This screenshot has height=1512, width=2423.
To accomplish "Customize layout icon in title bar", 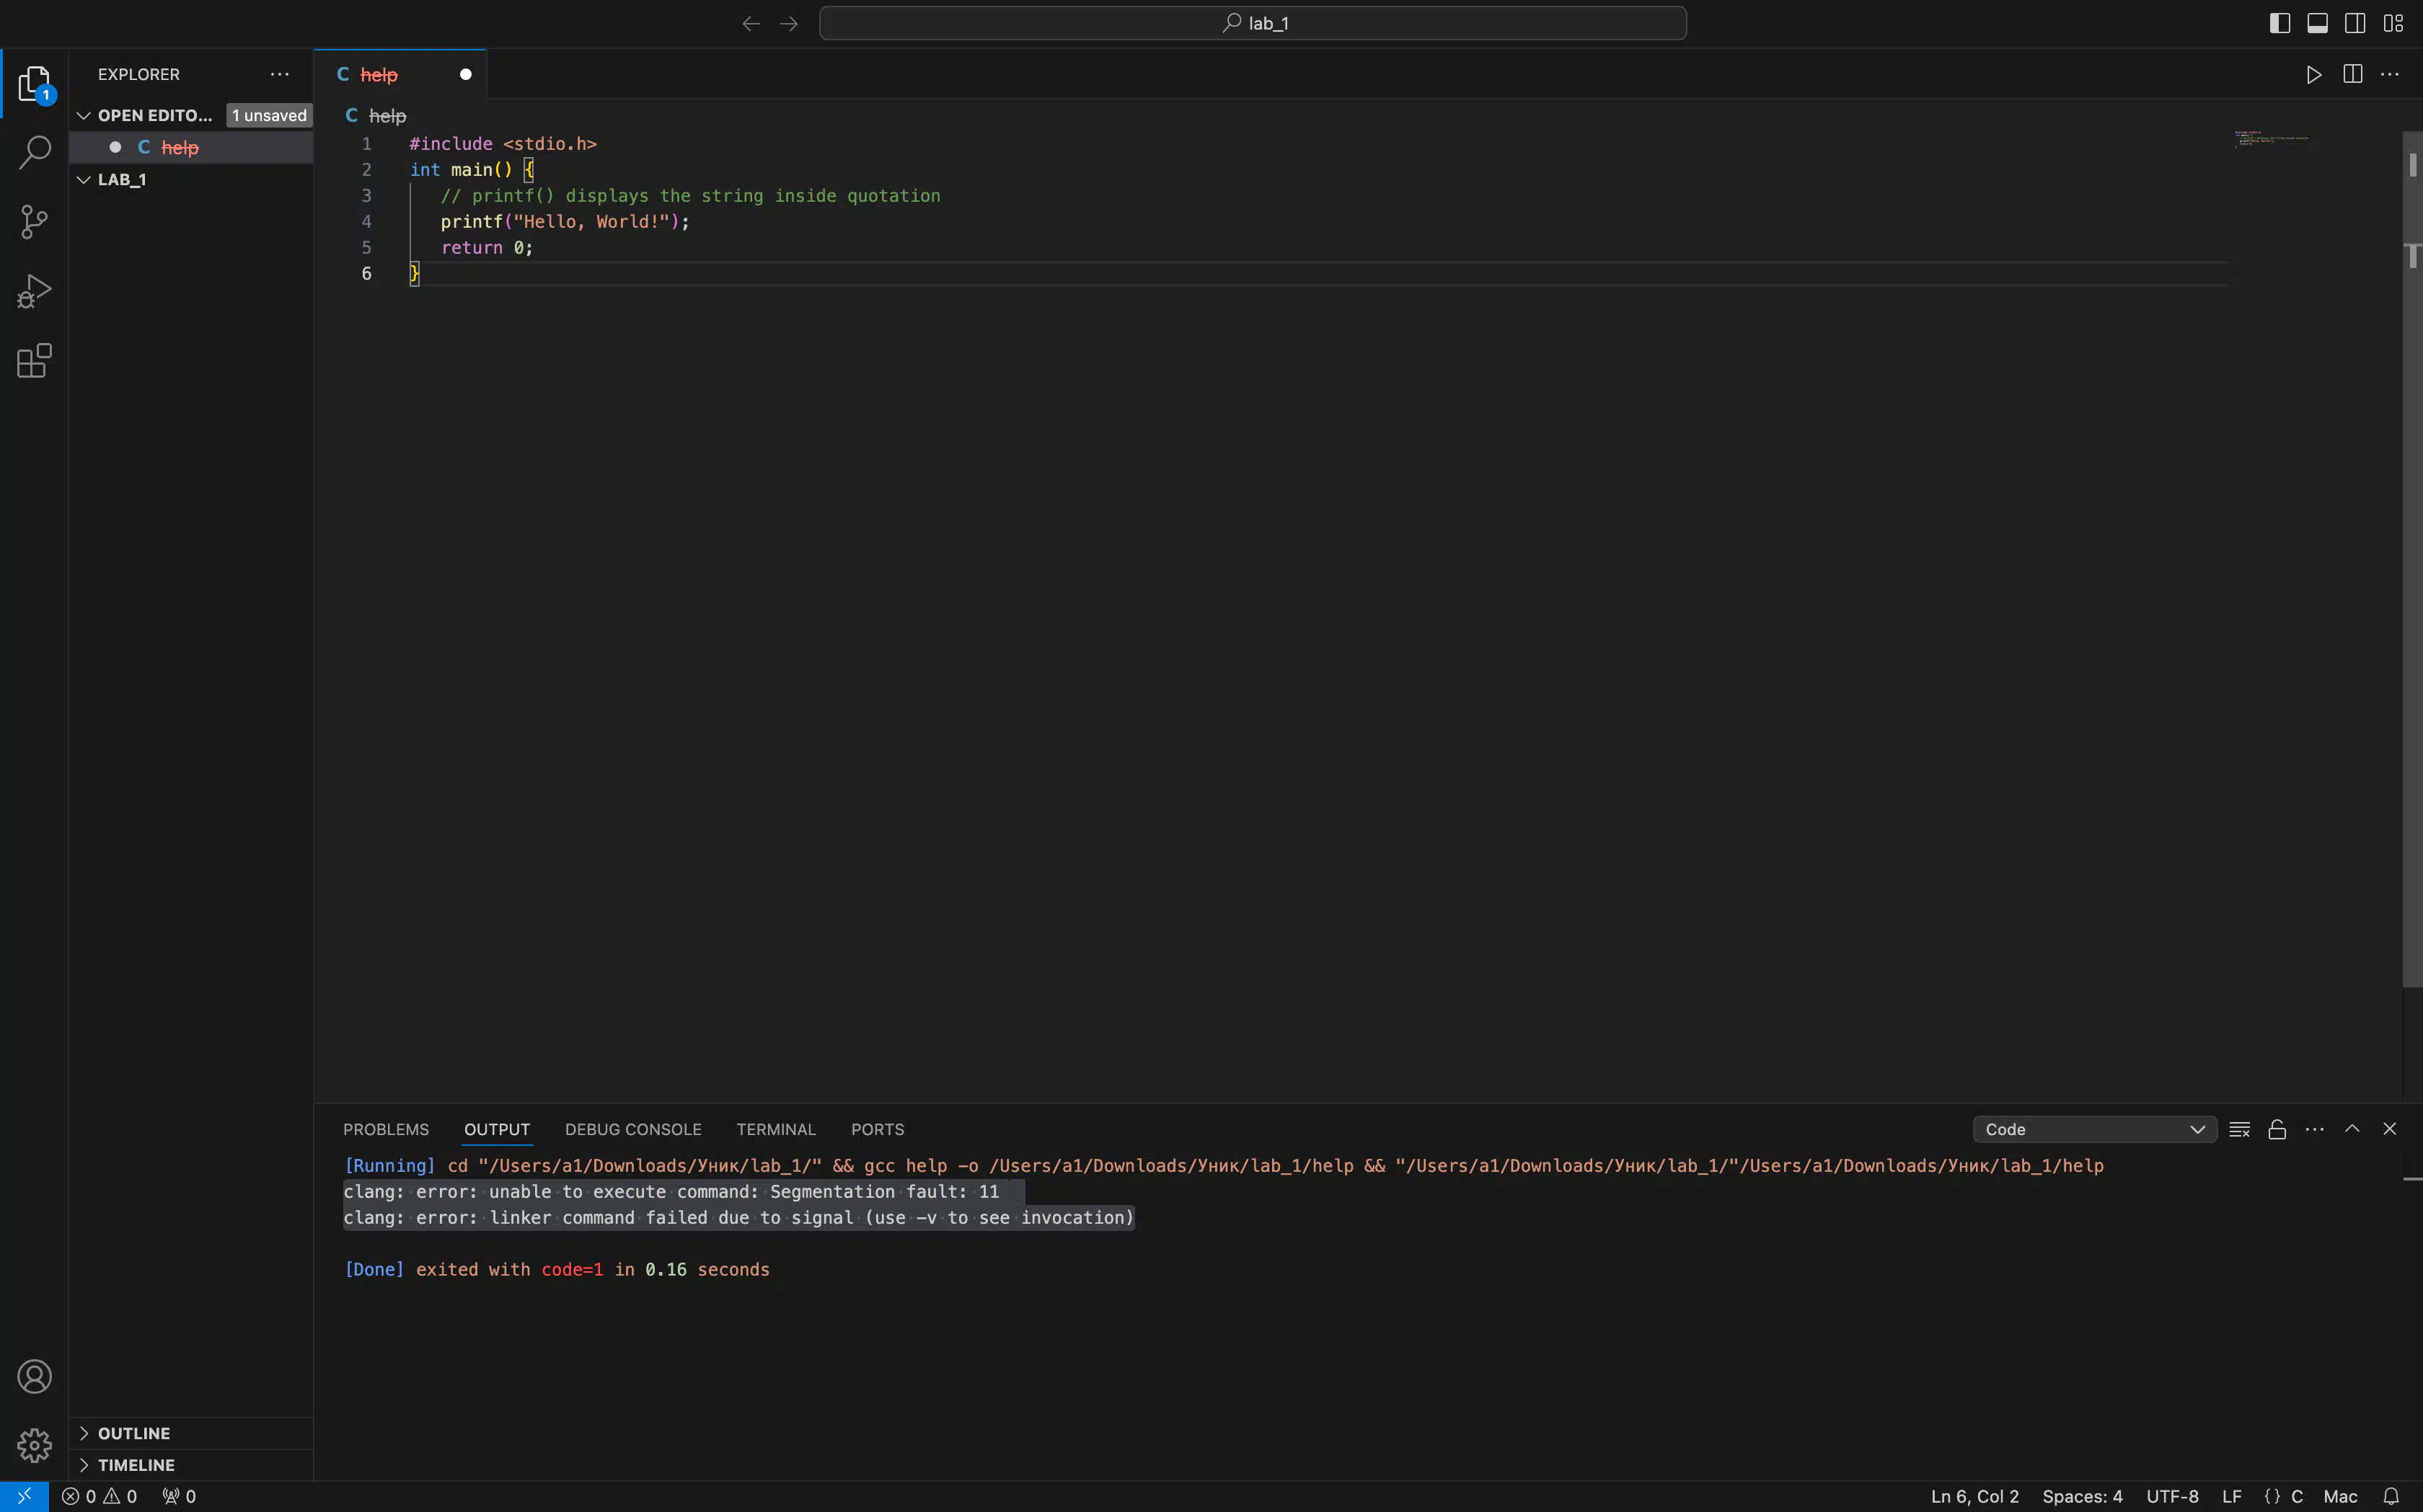I will 2393,23.
